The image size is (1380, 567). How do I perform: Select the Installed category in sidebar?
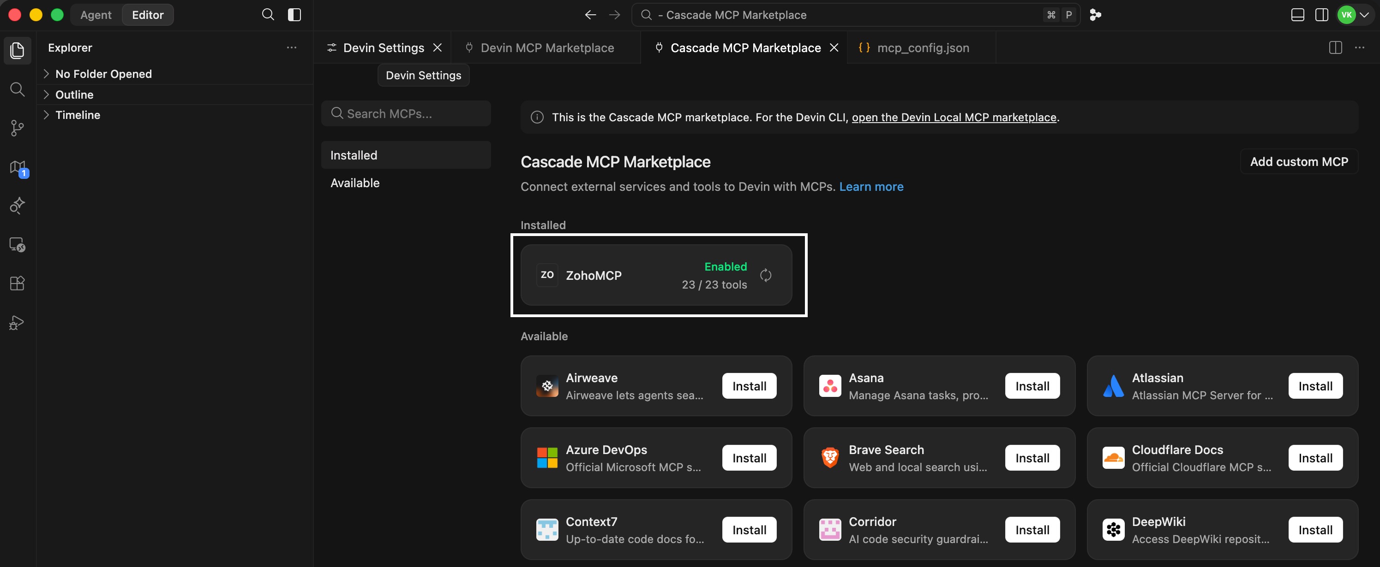[x=406, y=155]
